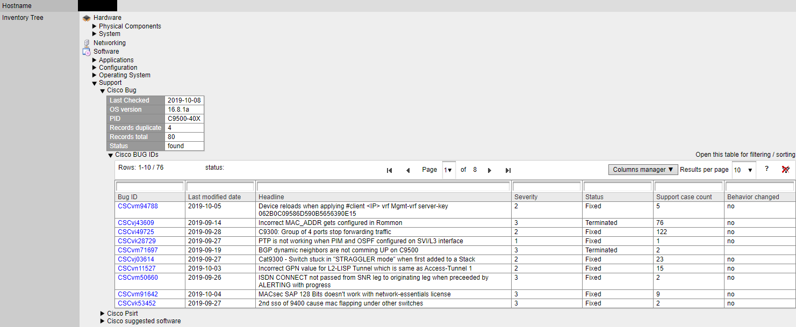Open bug CSCvm94788
This screenshot has width=796, height=327.
pos(138,206)
